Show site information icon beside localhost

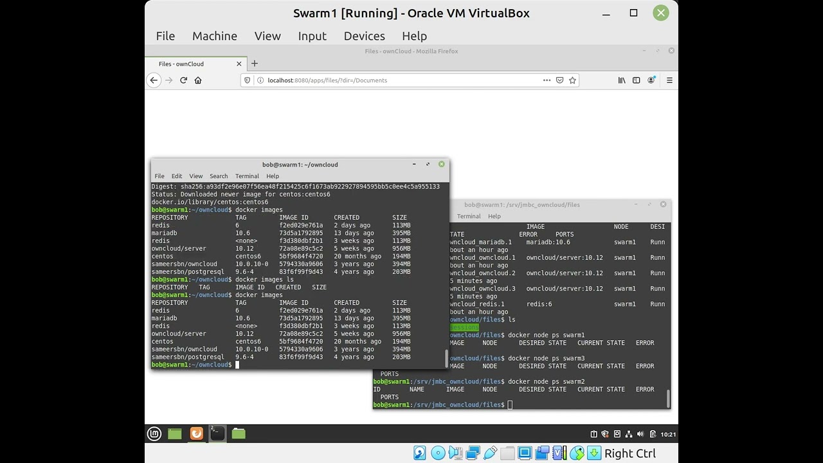point(260,80)
